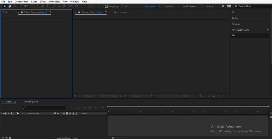Image resolution: width=272 pixels, height=139 pixels.
Task: Click the time navigator bar
Action: 188,106
